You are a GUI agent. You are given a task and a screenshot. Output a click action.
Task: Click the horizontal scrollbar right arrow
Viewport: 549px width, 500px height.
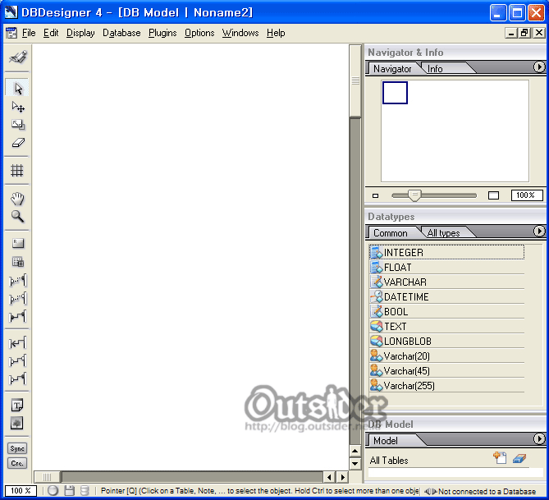pos(342,477)
